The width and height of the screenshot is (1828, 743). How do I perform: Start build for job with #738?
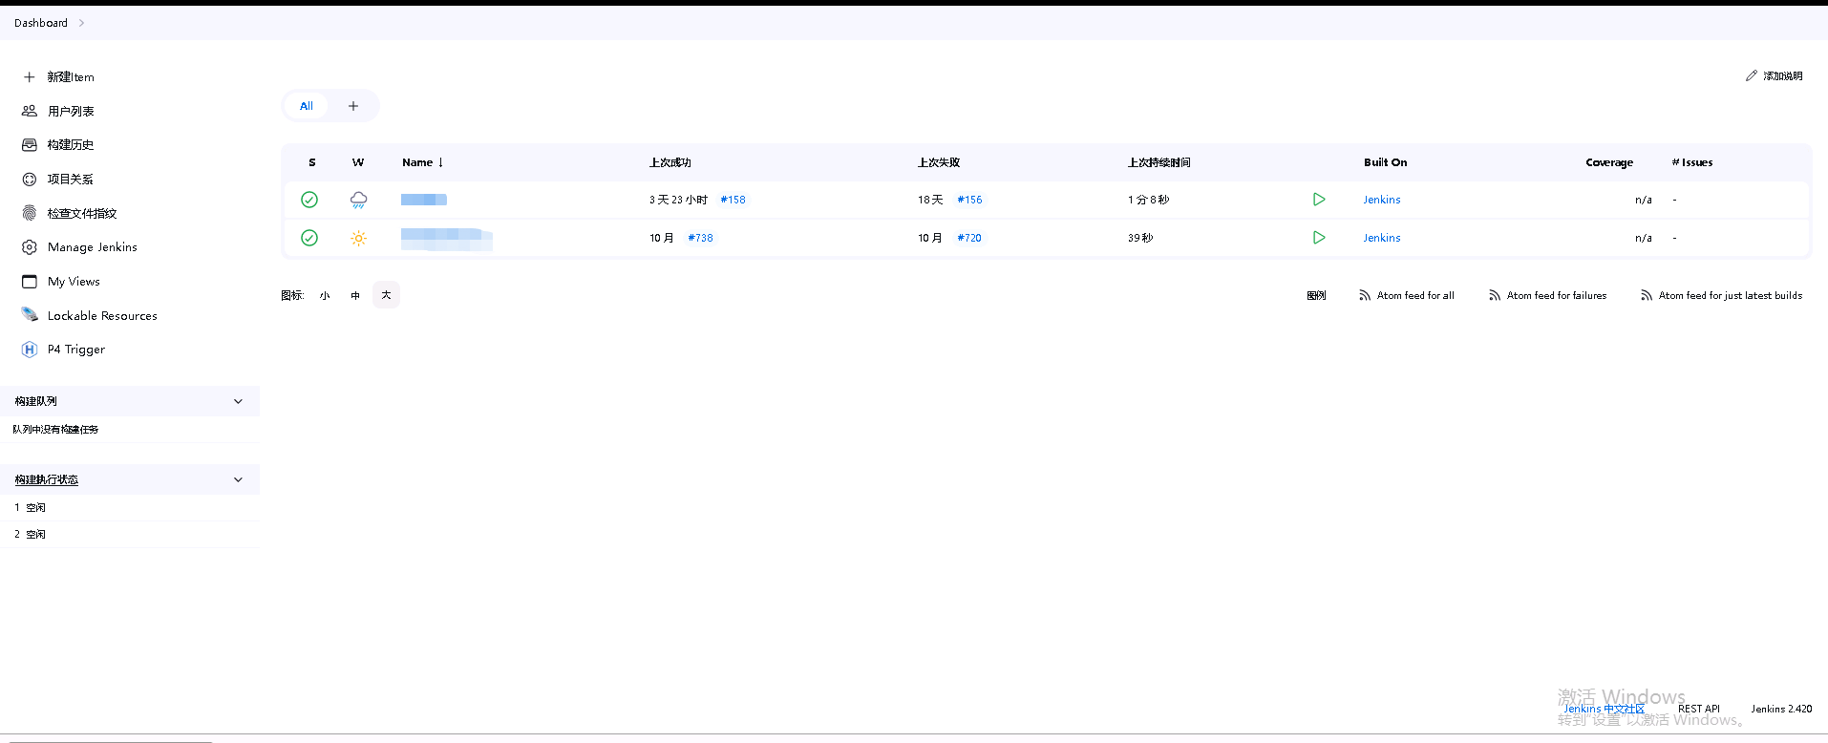point(1319,238)
